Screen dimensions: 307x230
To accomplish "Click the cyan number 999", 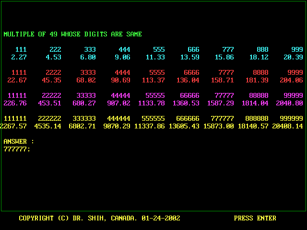I will pyautogui.click(x=297, y=50).
